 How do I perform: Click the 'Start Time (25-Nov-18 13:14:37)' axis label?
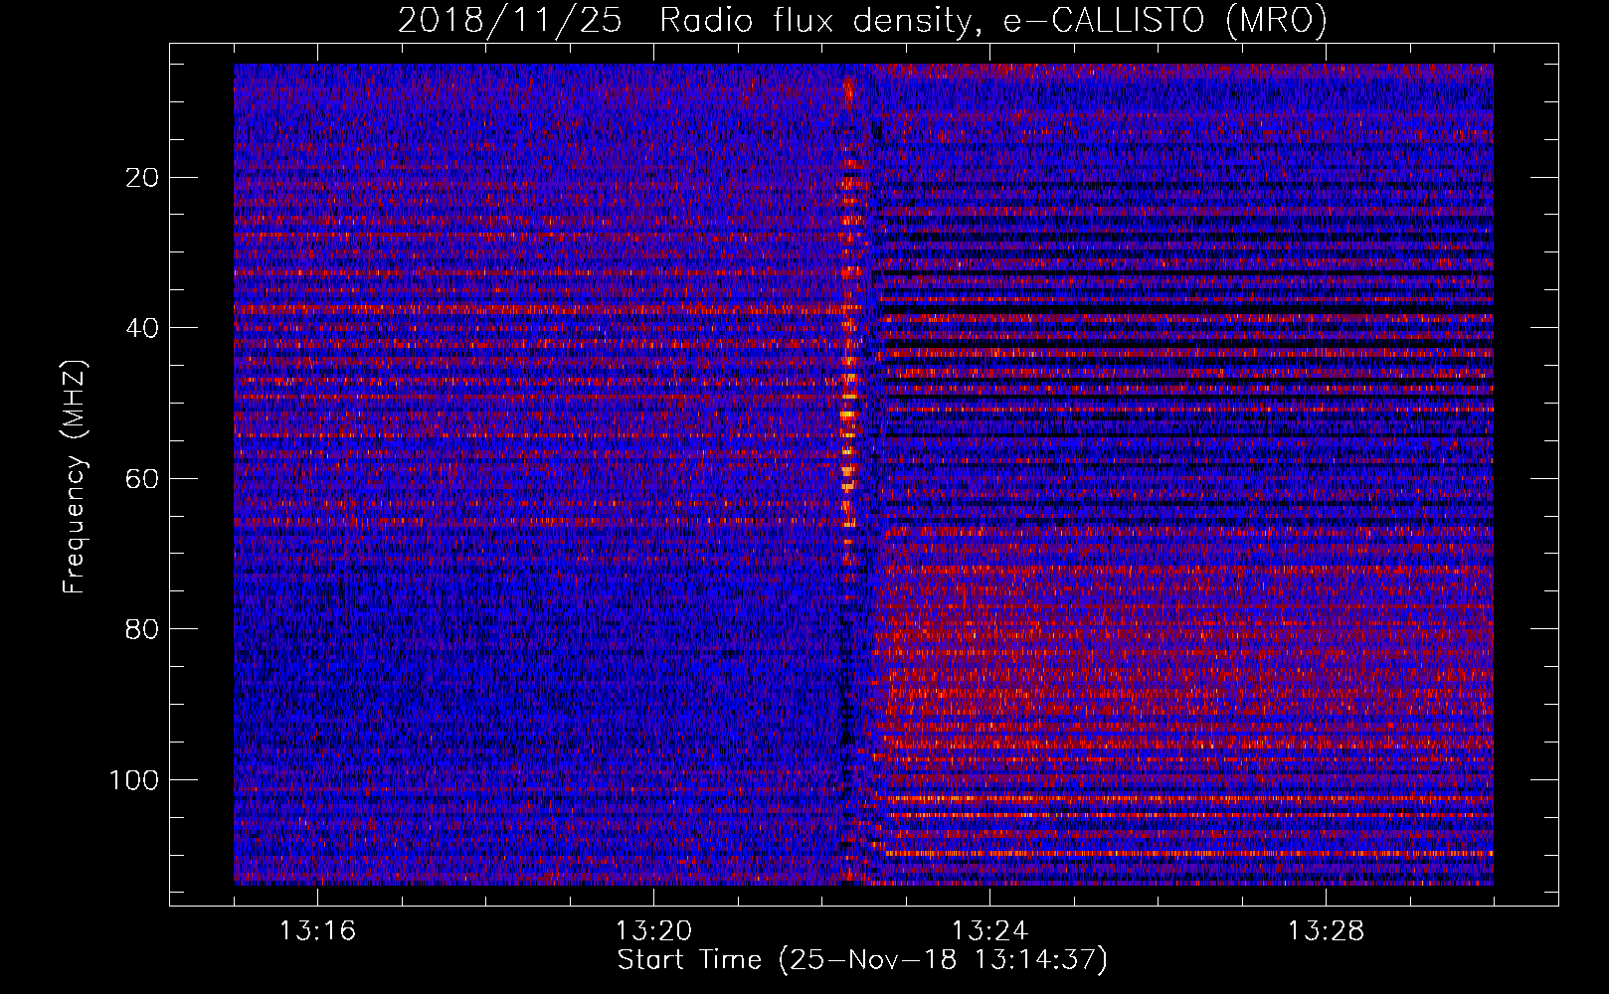[x=862, y=960]
